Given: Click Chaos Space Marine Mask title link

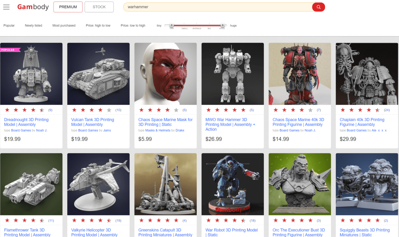Looking at the screenshot, I should coord(166,122).
